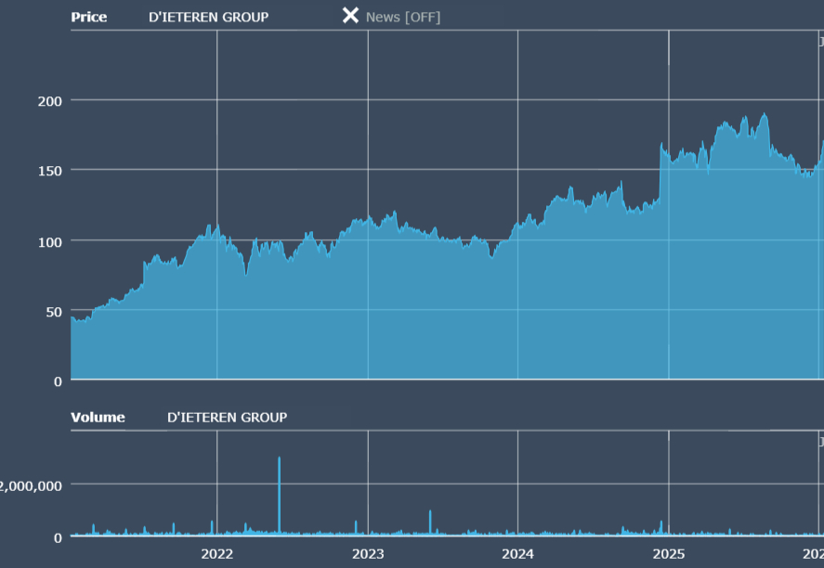Viewport: 824px width, 568px height.
Task: Click the 2024 year label on time axis
Action: (517, 554)
